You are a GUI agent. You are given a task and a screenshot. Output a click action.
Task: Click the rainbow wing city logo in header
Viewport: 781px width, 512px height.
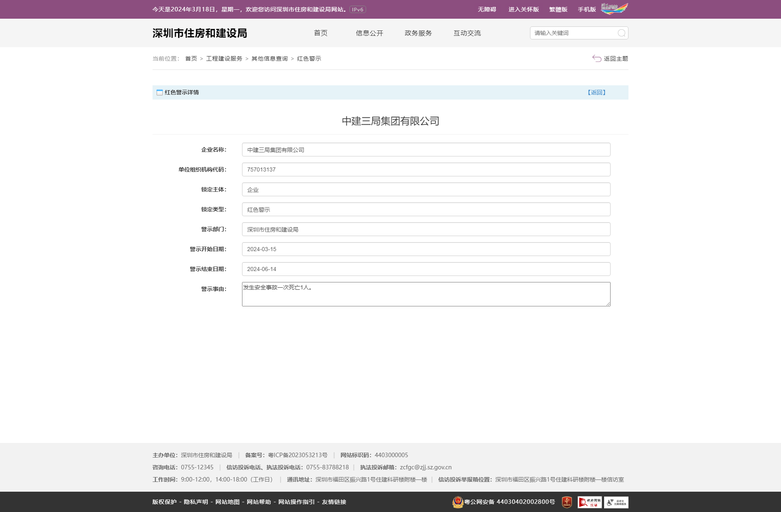tap(614, 8)
